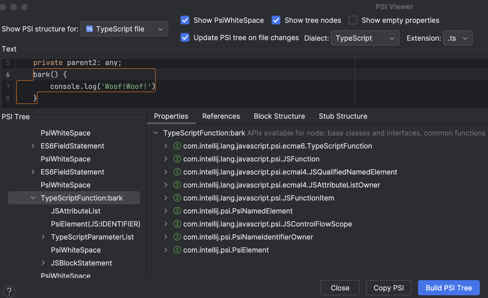This screenshot has height=298, width=488.
Task: Disable Update PSI tree on file changes
Action: (x=185, y=38)
